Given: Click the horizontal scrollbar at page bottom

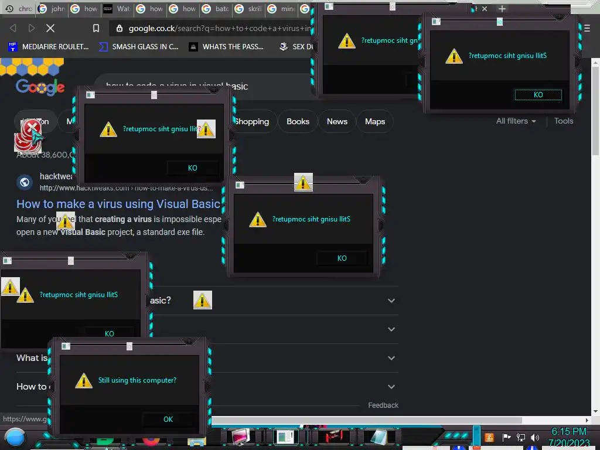Looking at the screenshot, I should pyautogui.click(x=367, y=420).
